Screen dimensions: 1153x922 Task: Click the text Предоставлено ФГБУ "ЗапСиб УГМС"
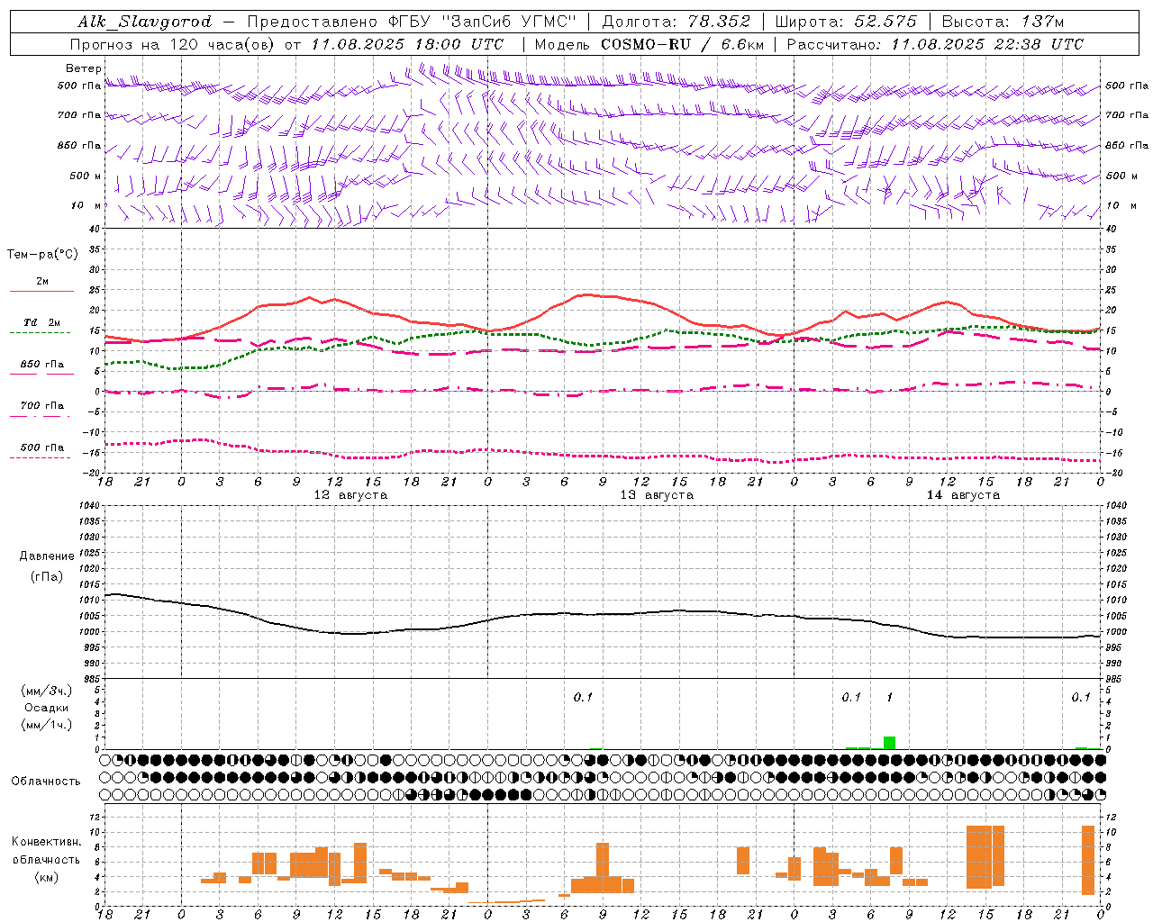pyautogui.click(x=411, y=22)
